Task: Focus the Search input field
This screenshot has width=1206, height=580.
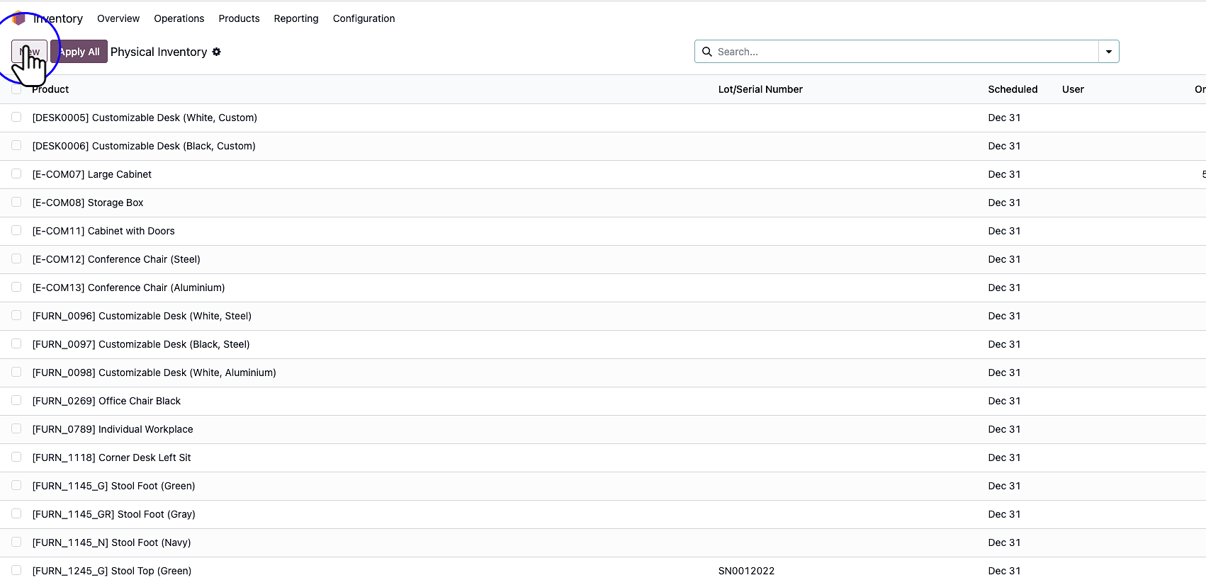Action: click(x=906, y=52)
